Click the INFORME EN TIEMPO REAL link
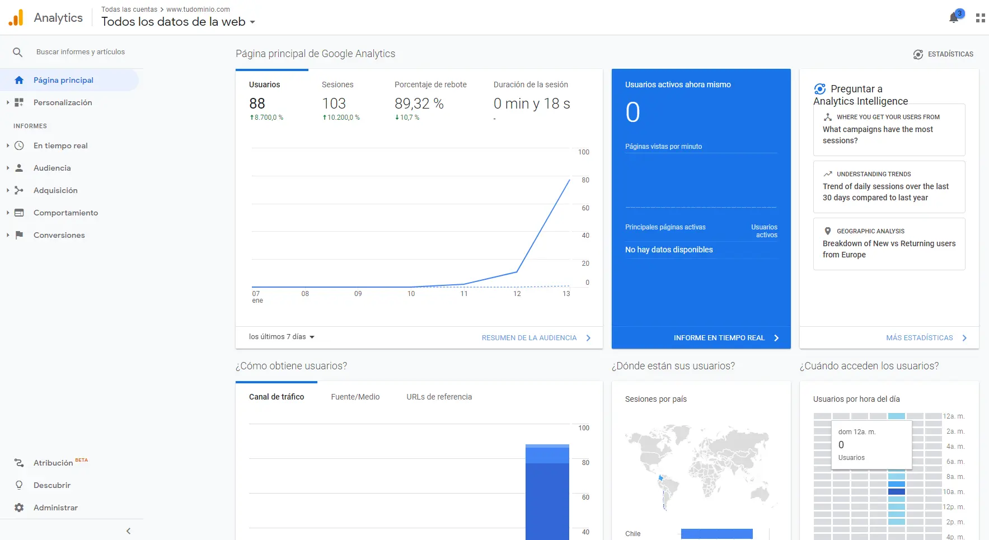Screen dimensions: 989x540 pyautogui.click(x=719, y=338)
